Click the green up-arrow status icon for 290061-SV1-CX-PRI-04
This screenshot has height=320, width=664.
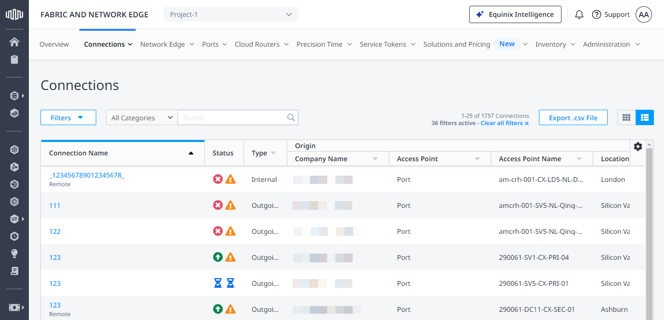coord(218,257)
